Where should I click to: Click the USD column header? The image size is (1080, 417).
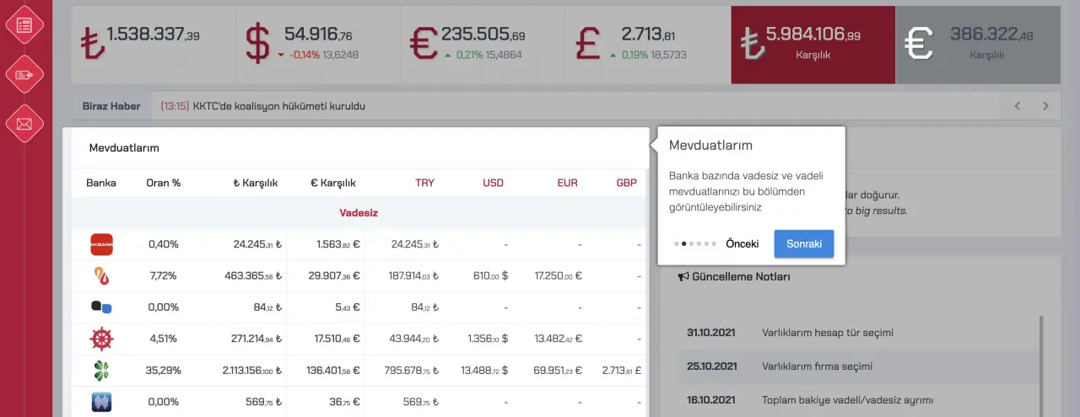[493, 183]
